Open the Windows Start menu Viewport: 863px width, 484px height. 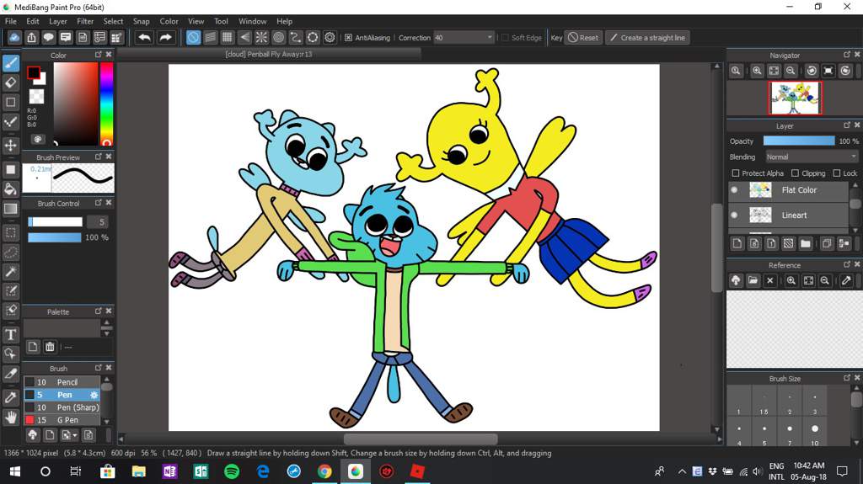click(x=15, y=471)
